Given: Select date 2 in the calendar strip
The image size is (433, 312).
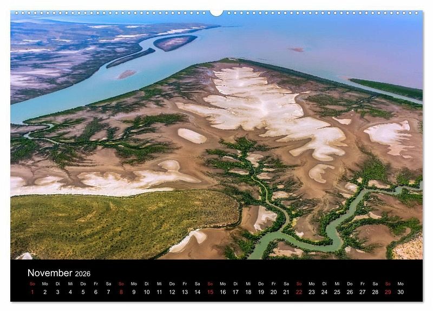Looking at the screenshot, I should point(45,292).
